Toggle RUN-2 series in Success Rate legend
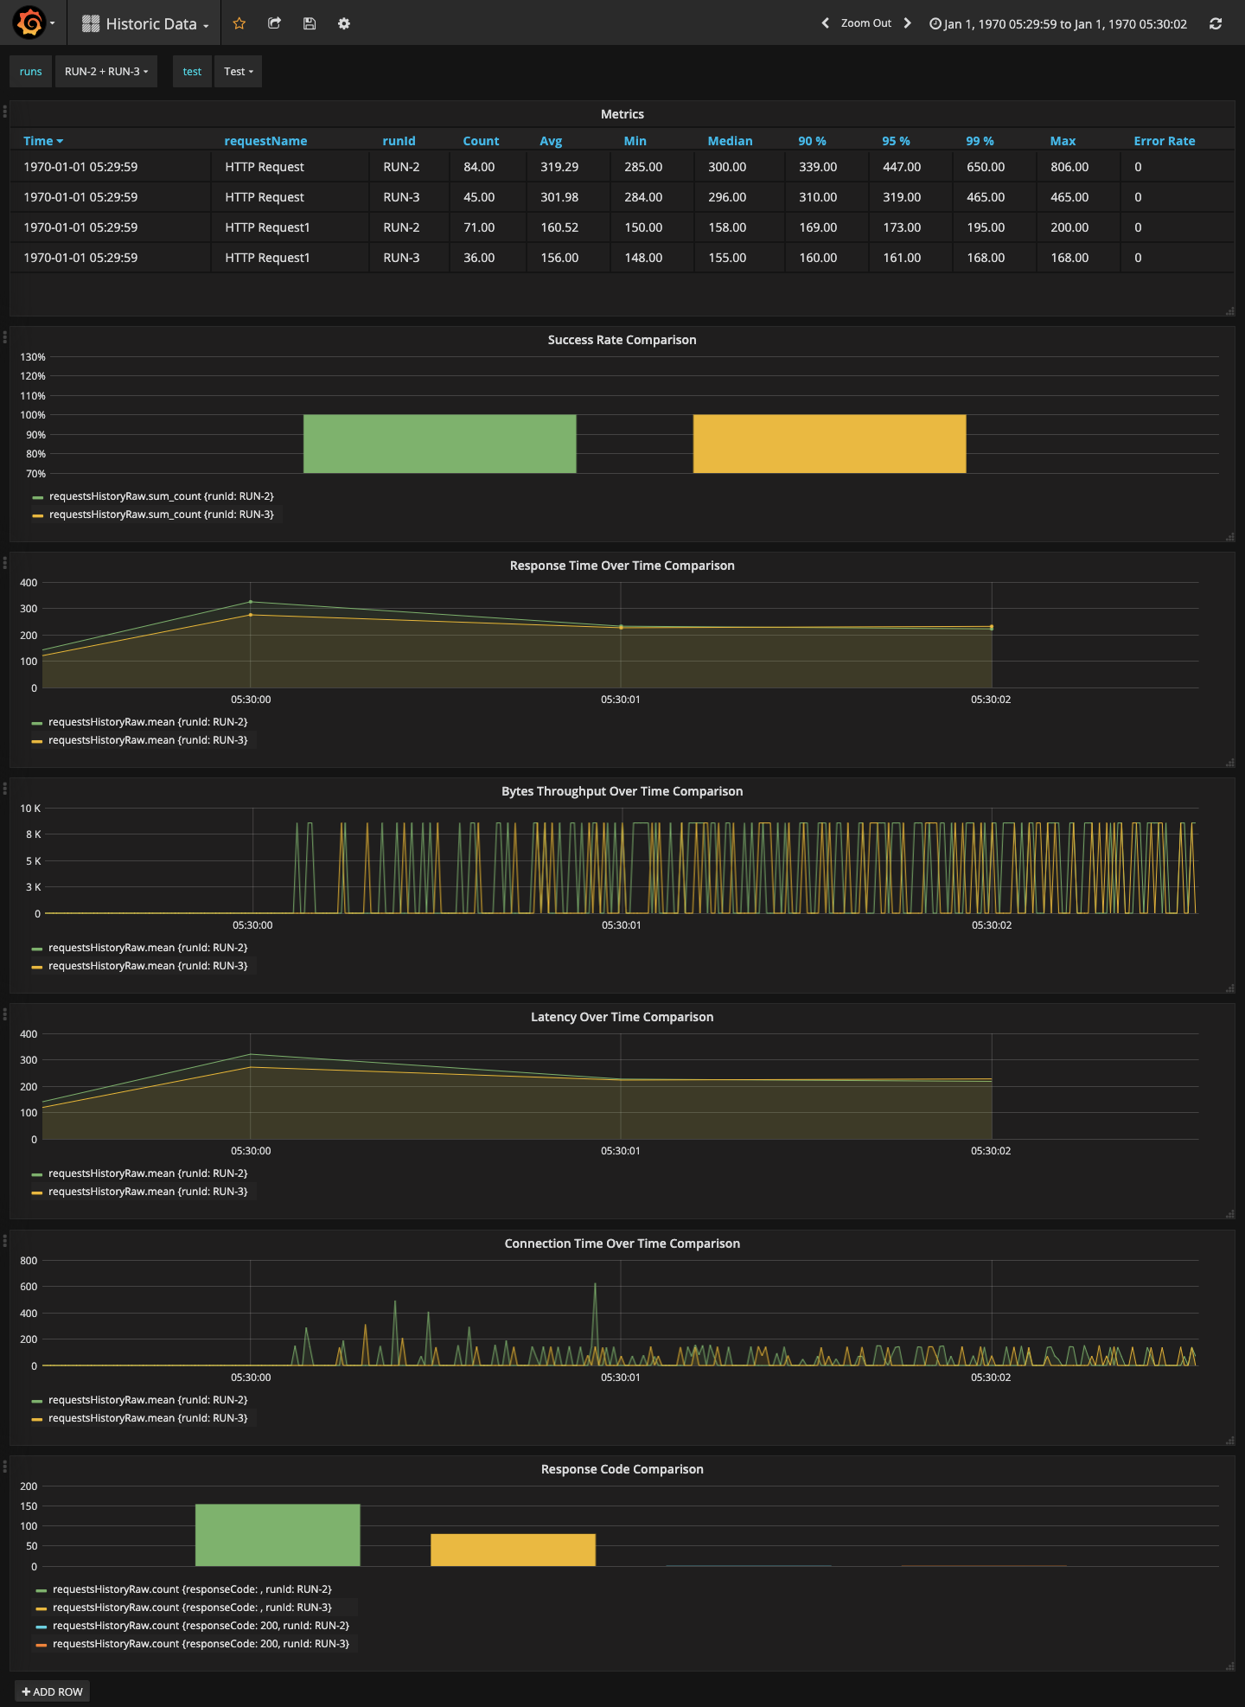This screenshot has height=1707, width=1245. click(161, 496)
